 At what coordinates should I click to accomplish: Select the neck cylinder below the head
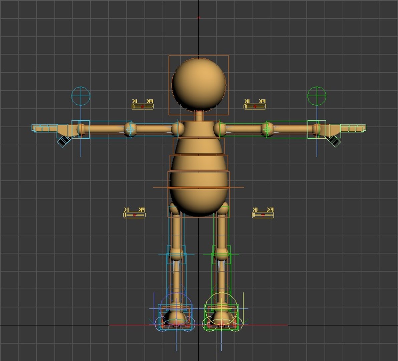199,116
